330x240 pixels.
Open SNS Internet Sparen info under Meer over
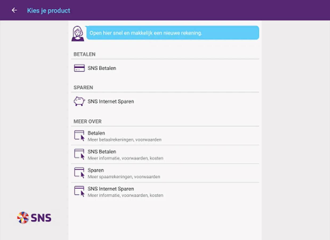click(x=165, y=192)
